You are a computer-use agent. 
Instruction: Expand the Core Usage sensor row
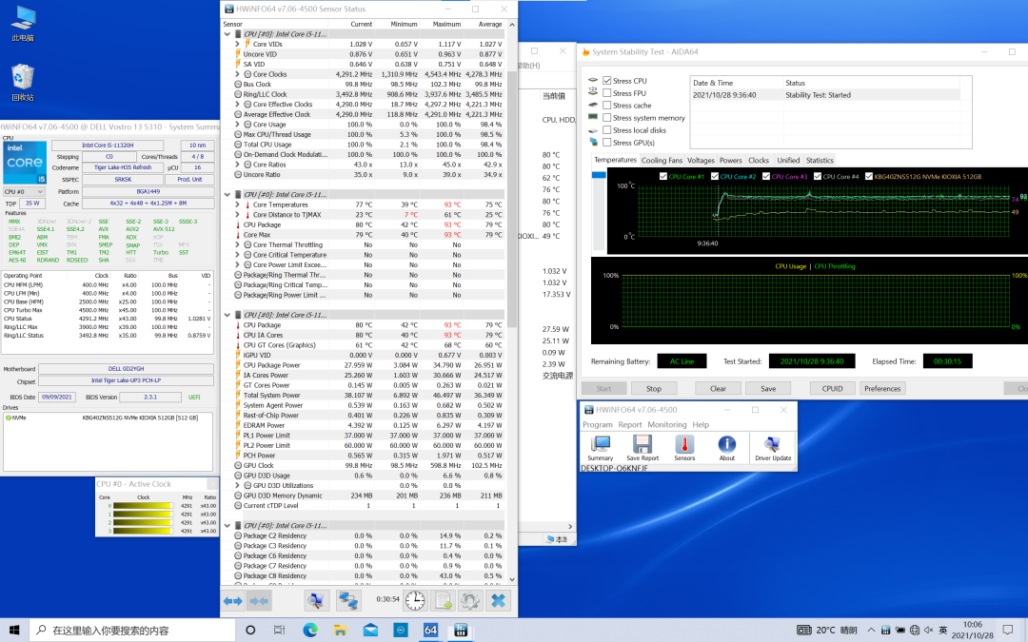click(237, 125)
